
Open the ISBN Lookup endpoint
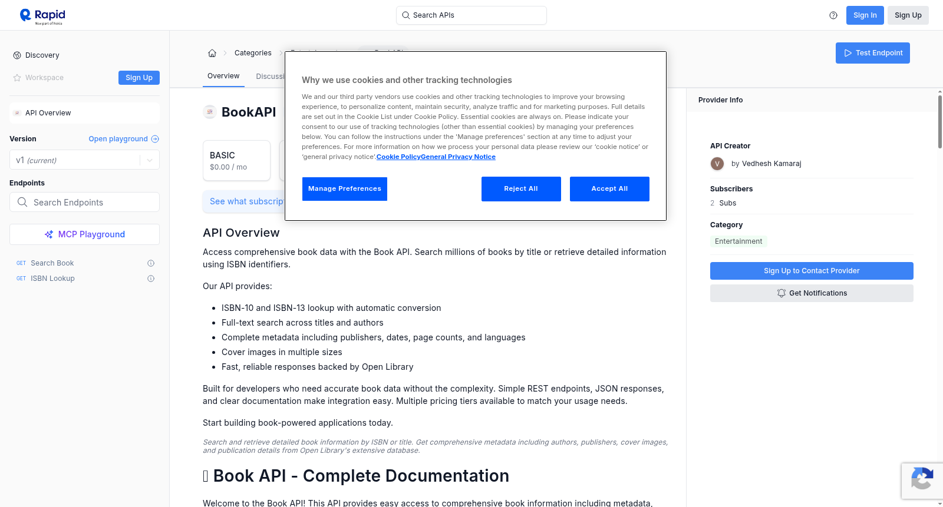coord(52,279)
